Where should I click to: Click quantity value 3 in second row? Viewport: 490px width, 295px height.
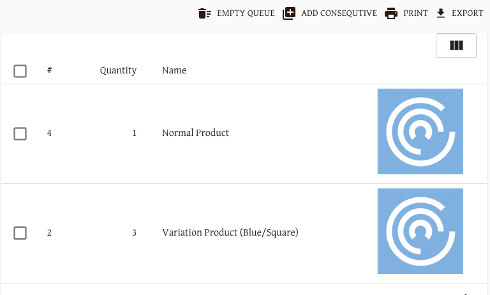134,233
